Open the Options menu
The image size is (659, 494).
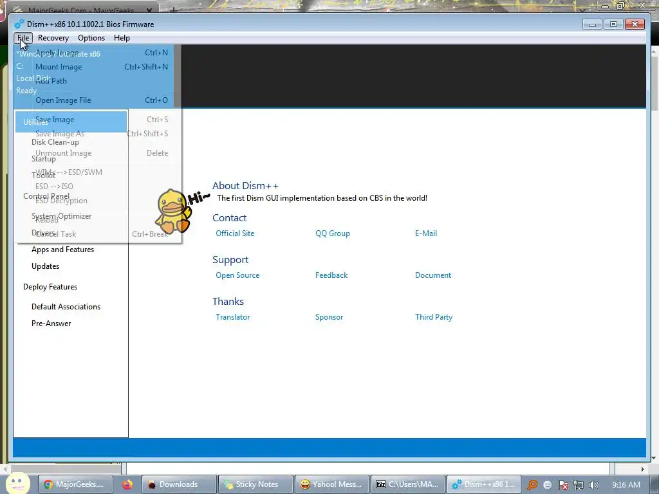(x=91, y=38)
